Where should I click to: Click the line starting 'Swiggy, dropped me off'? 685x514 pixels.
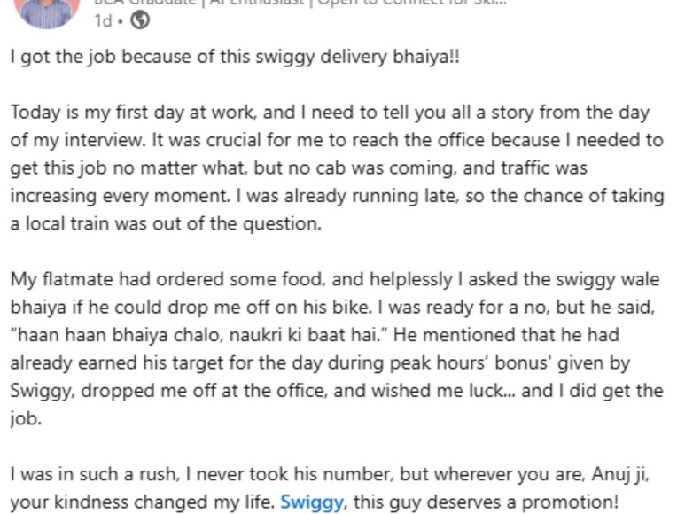[337, 391]
